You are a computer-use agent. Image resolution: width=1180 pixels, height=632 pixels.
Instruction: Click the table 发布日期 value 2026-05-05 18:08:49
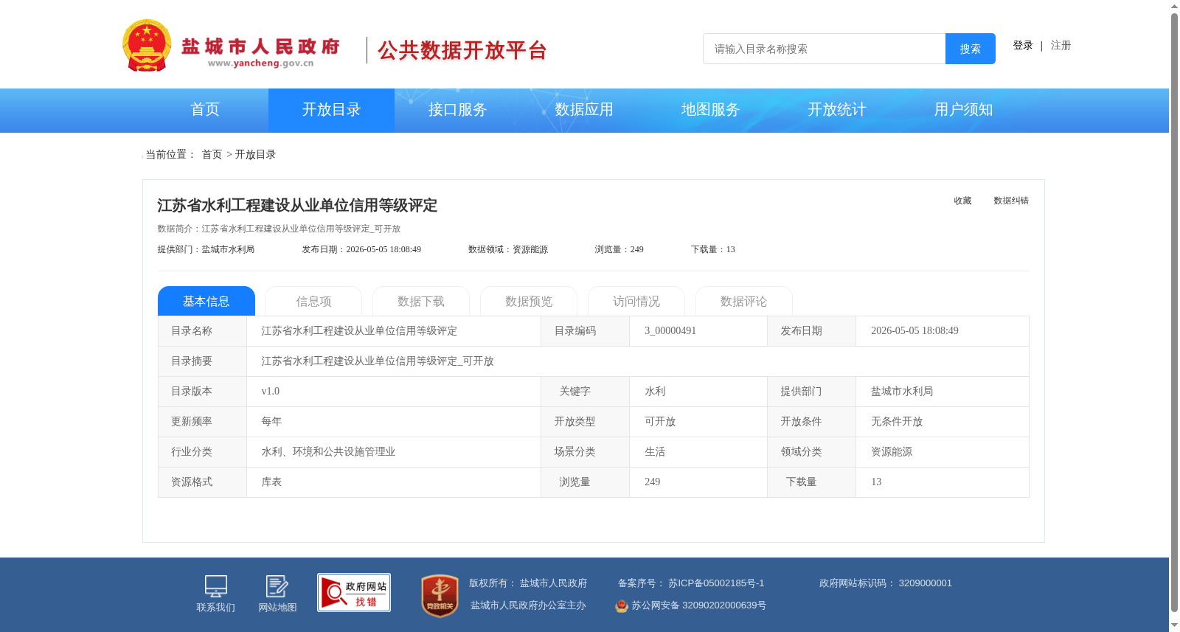914,331
